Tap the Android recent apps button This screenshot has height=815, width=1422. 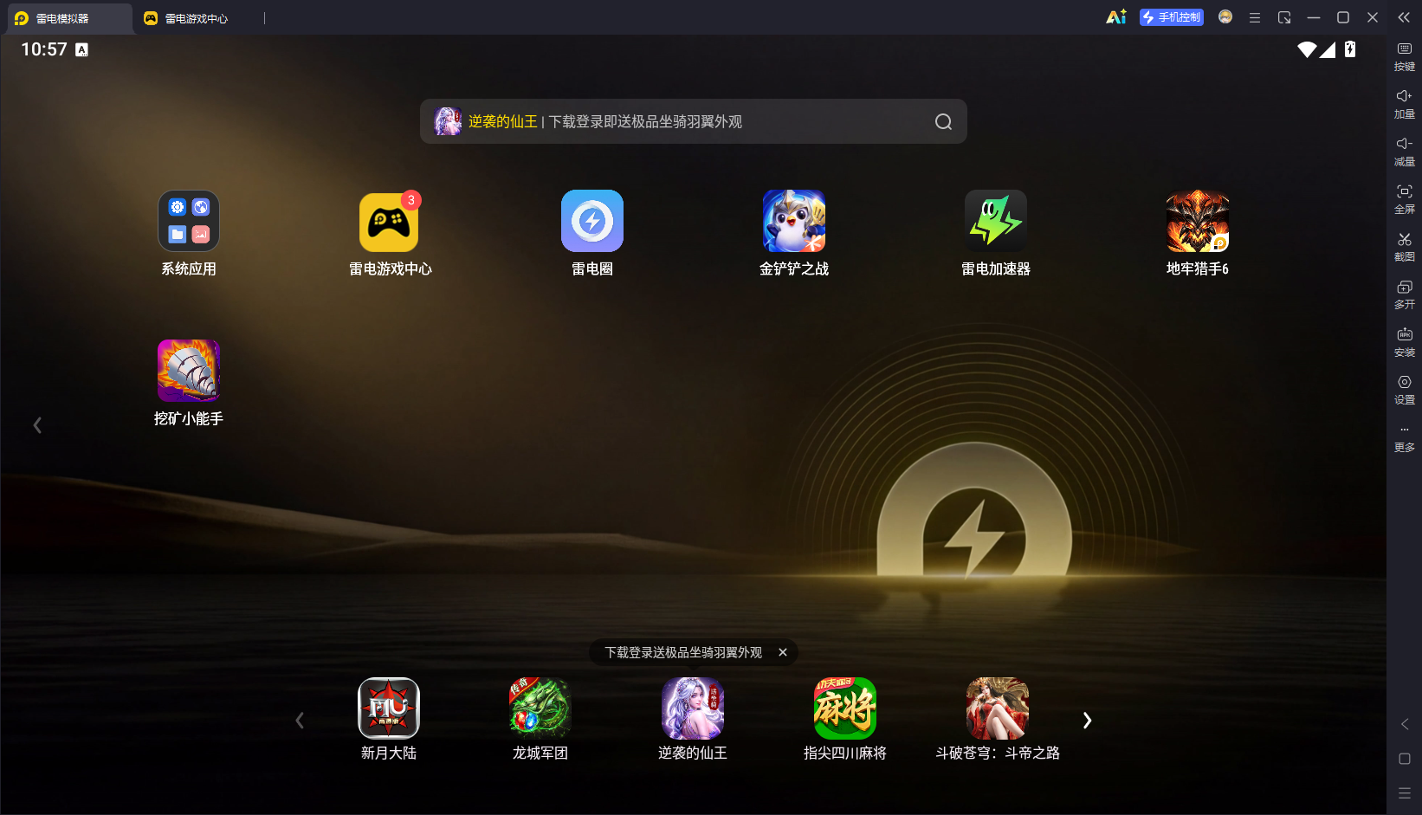[1405, 792]
